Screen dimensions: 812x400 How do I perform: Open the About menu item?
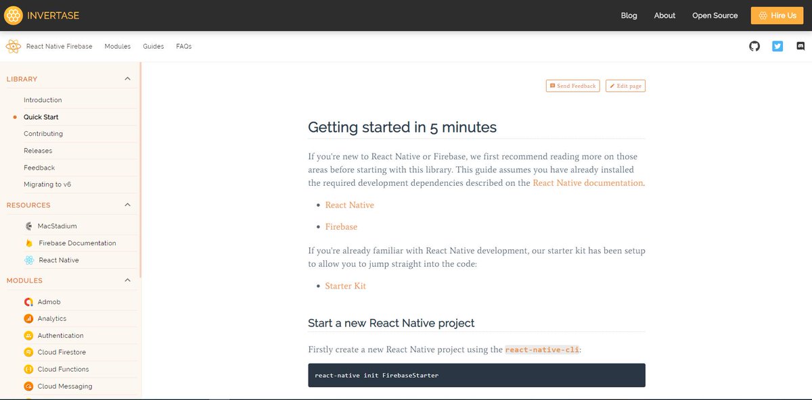(664, 16)
